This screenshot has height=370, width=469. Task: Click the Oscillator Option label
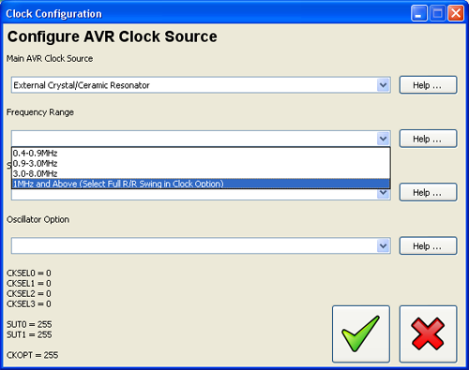coord(38,219)
